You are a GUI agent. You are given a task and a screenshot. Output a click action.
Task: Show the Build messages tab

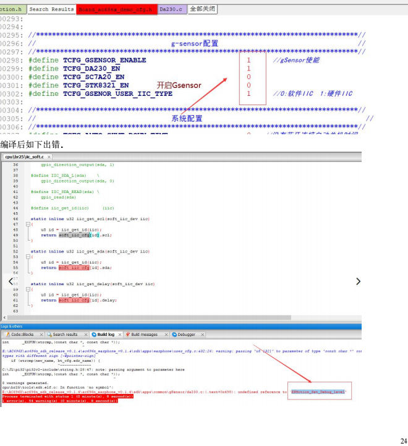pos(144,335)
